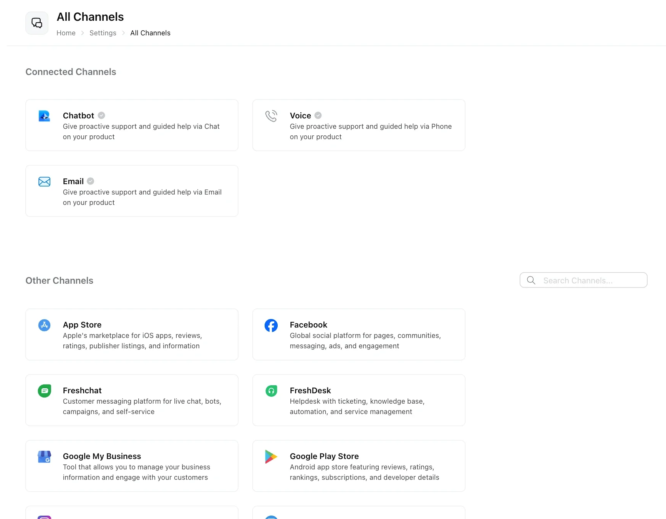Image resolution: width=666 pixels, height=519 pixels.
Task: Select the Facebook channel card
Action: click(x=359, y=334)
